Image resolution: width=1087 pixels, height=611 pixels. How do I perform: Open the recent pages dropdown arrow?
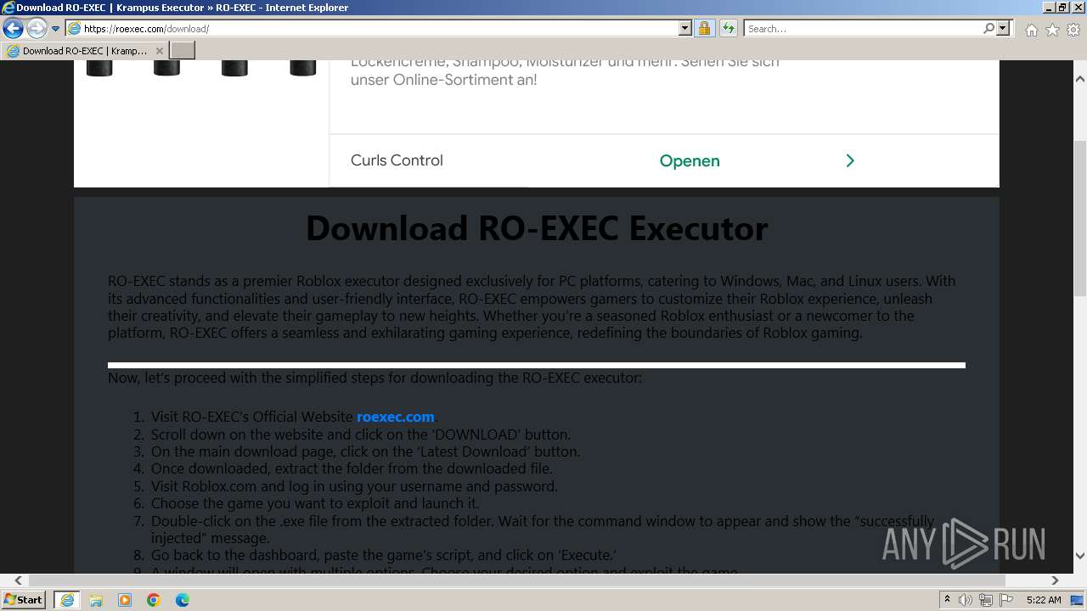[55, 29]
